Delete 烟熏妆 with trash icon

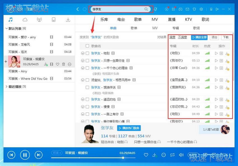click(64, 64)
